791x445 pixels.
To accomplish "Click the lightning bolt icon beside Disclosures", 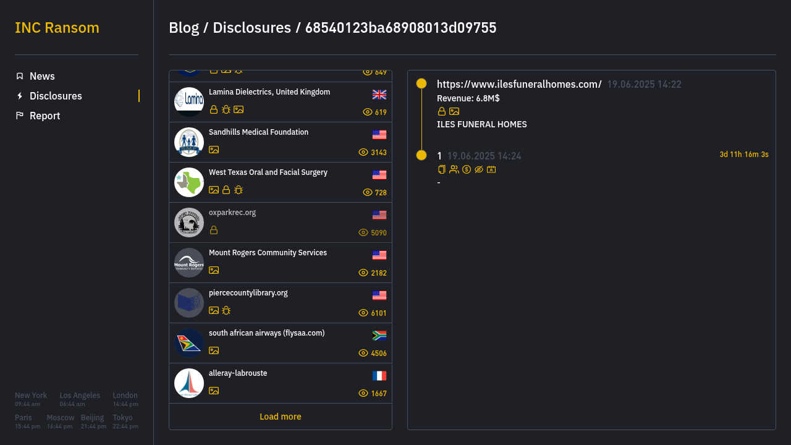I will [20, 96].
